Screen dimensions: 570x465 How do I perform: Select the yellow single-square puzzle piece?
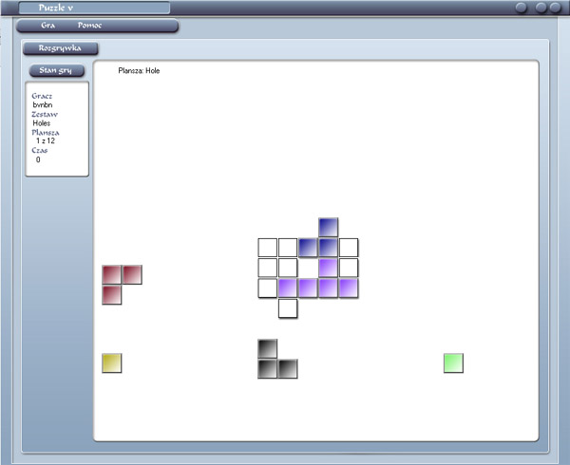tap(112, 363)
